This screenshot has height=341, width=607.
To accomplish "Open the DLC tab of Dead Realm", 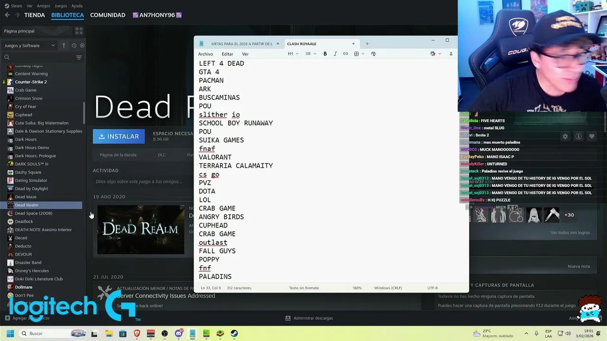I will tap(162, 155).
